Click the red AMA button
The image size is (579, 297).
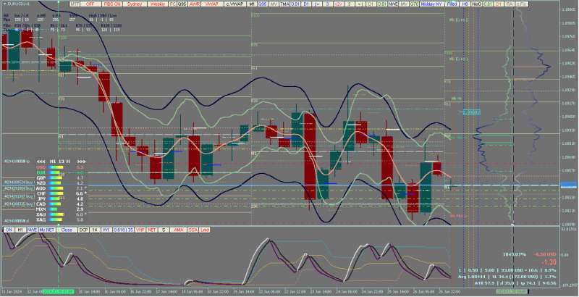pos(179,230)
